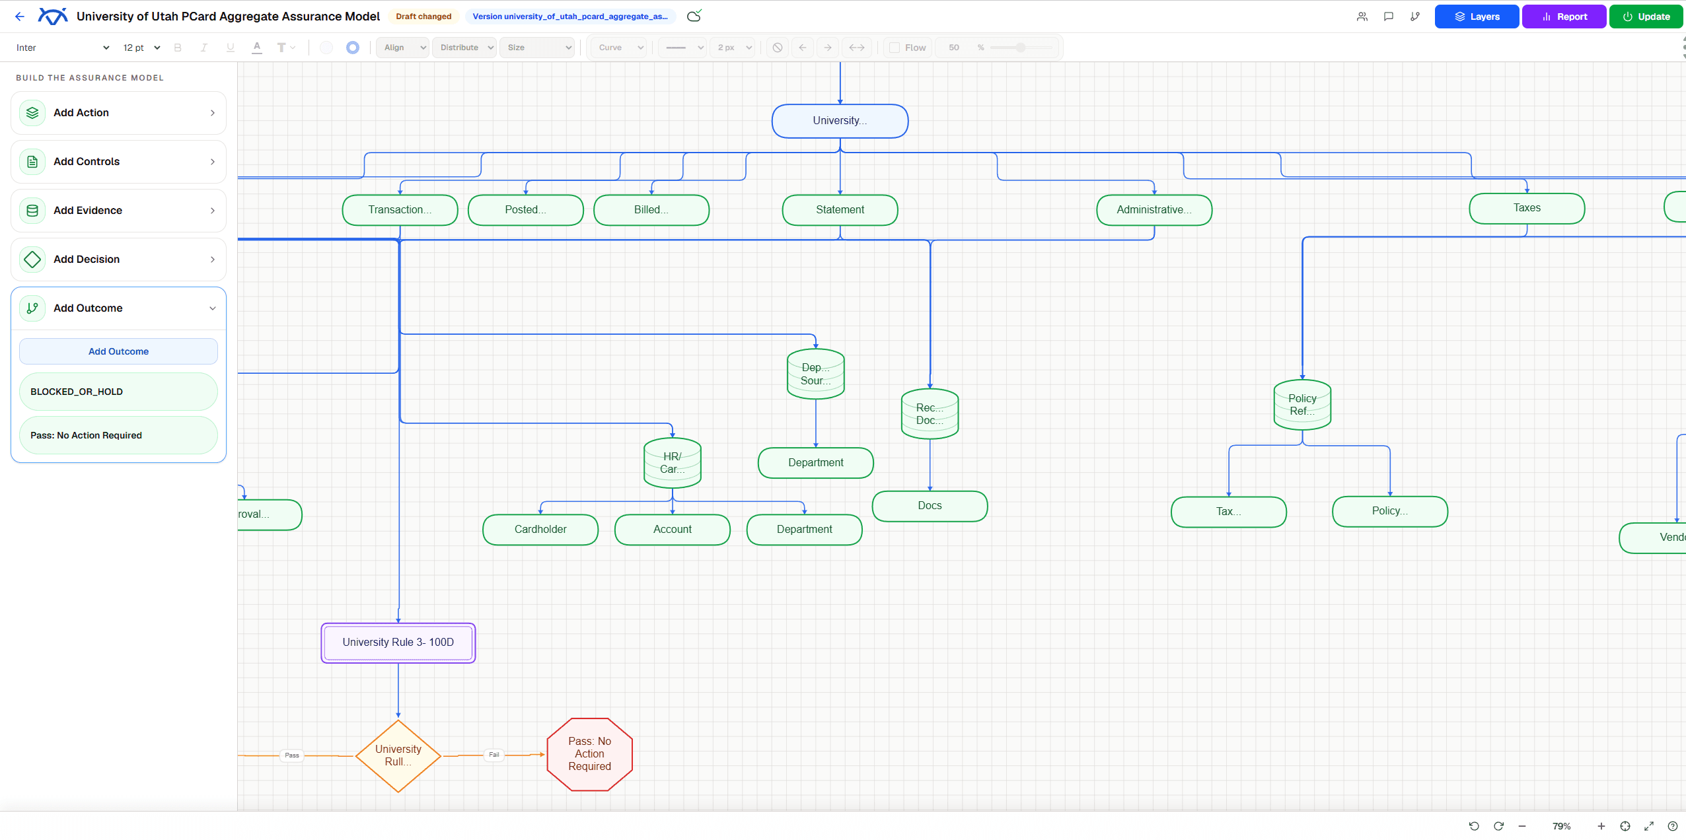Toggle underline text formatting

(x=230, y=48)
